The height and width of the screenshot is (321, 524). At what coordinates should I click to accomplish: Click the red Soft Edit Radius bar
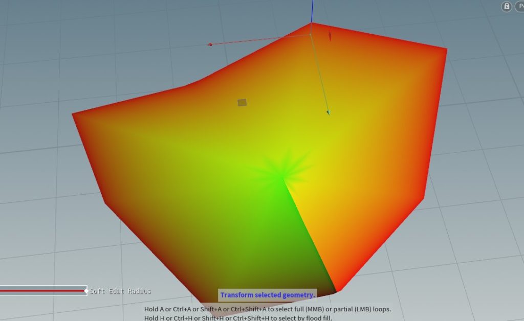click(42, 291)
